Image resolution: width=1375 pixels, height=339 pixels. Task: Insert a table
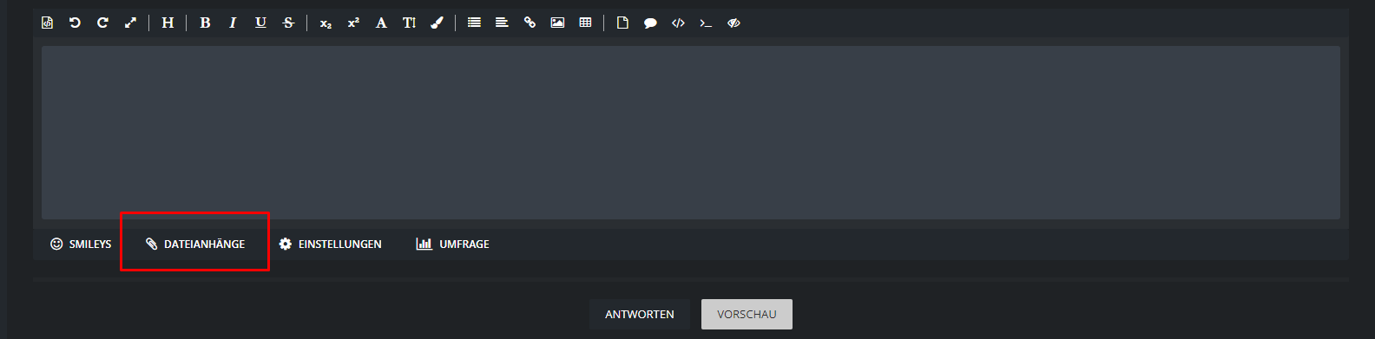point(585,23)
